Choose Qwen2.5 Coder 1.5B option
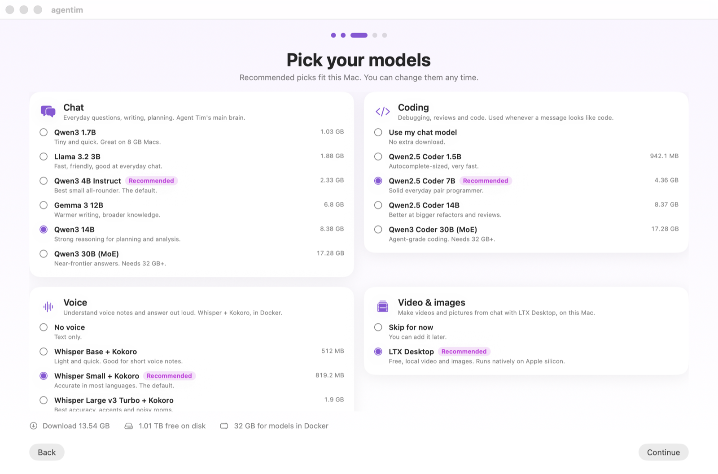The height and width of the screenshot is (474, 718). [x=378, y=157]
